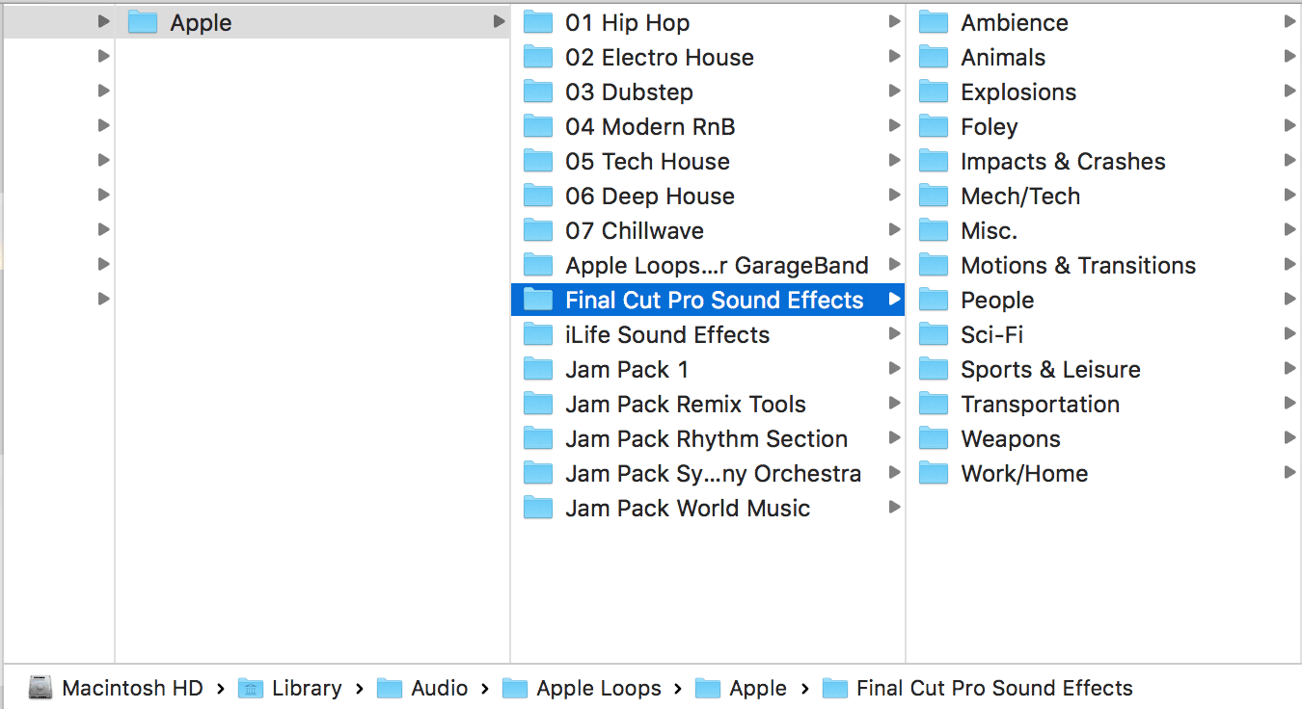Open the Motions & Transitions folder
The height and width of the screenshot is (709, 1302).
tap(1077, 266)
